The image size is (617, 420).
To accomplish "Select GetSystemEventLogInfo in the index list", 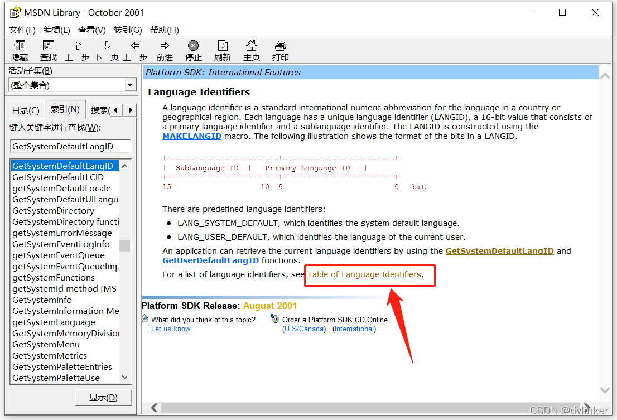I will tap(65, 244).
